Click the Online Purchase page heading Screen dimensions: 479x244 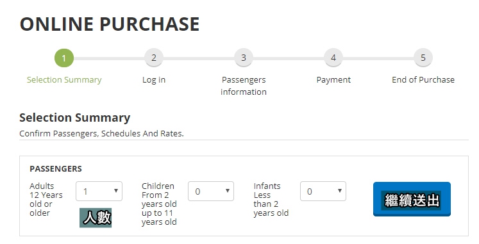110,24
